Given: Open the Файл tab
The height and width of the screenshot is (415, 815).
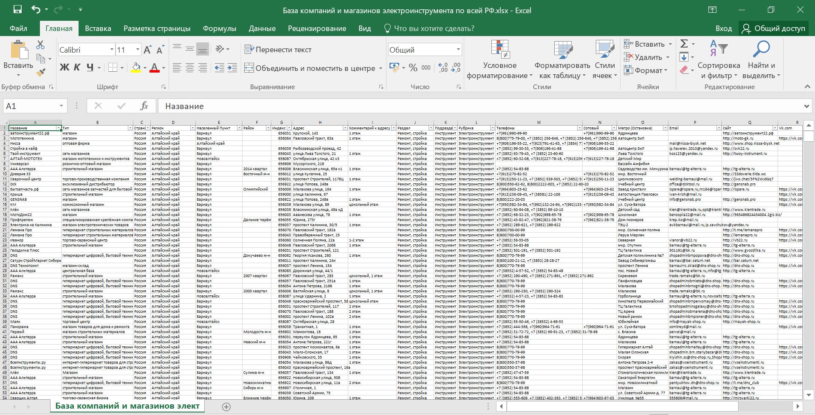Looking at the screenshot, I should [18, 28].
